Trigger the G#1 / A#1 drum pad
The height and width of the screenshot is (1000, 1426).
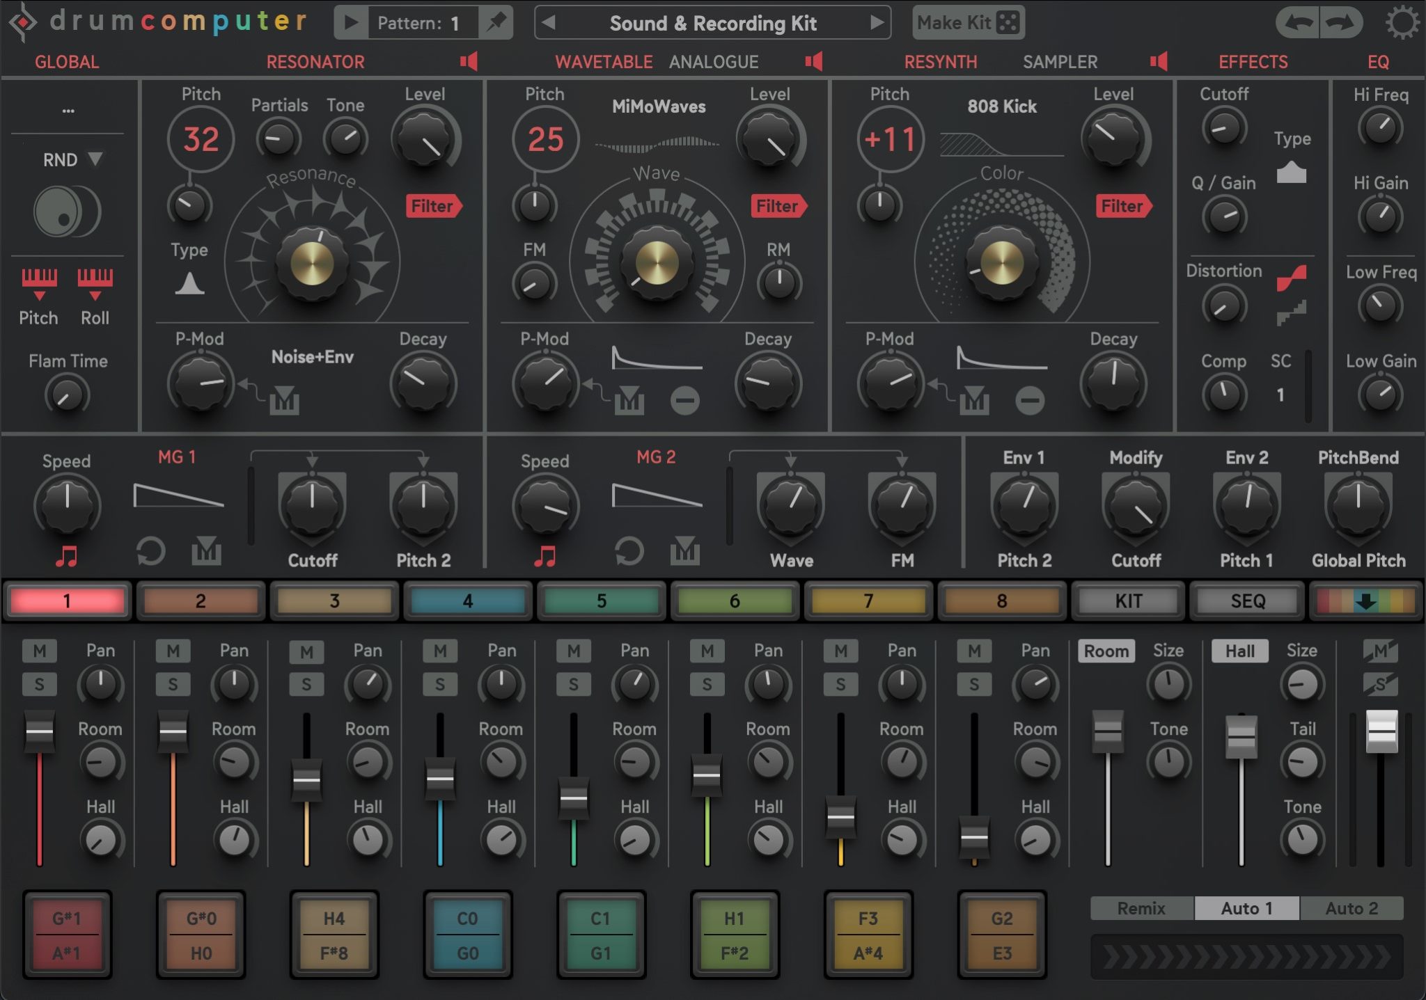pyautogui.click(x=67, y=935)
